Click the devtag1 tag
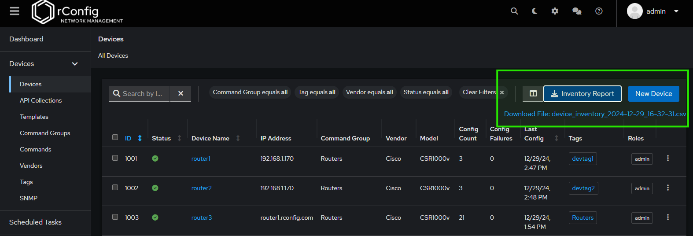Screen dimensions: 693x236 click(x=582, y=159)
